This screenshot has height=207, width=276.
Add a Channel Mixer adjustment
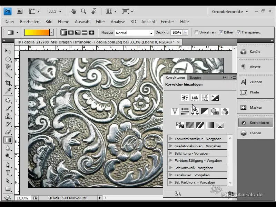click(225, 111)
